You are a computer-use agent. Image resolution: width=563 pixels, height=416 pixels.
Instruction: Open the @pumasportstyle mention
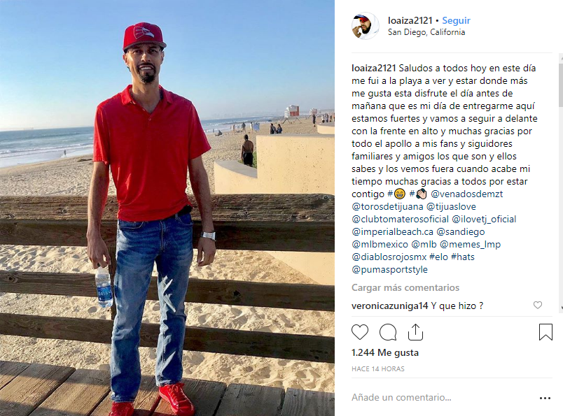click(389, 270)
